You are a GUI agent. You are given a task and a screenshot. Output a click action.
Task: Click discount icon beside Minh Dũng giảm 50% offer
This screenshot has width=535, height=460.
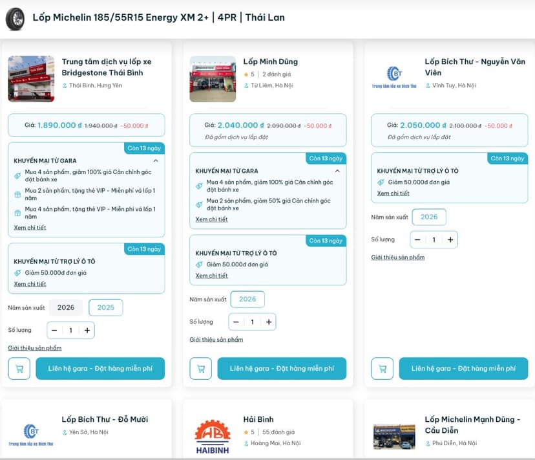(x=199, y=204)
